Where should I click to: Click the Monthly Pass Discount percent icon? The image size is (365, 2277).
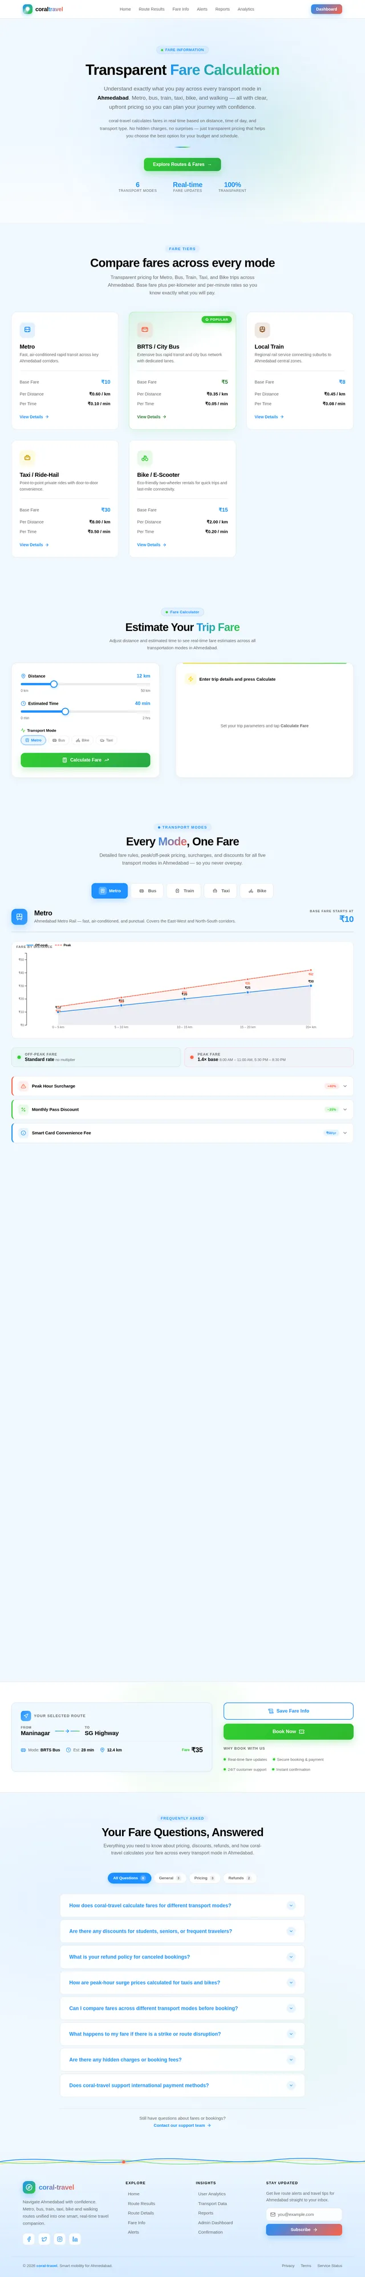[23, 1109]
